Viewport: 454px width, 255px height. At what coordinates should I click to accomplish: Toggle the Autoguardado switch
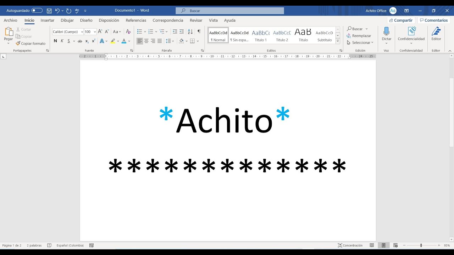tap(37, 11)
